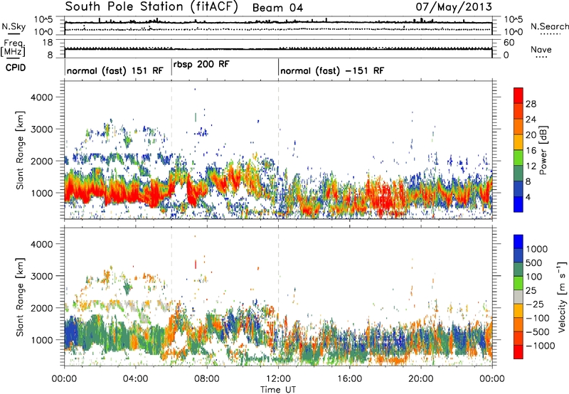
Task: Click the date '07/May/2013'
Action: (x=454, y=6)
